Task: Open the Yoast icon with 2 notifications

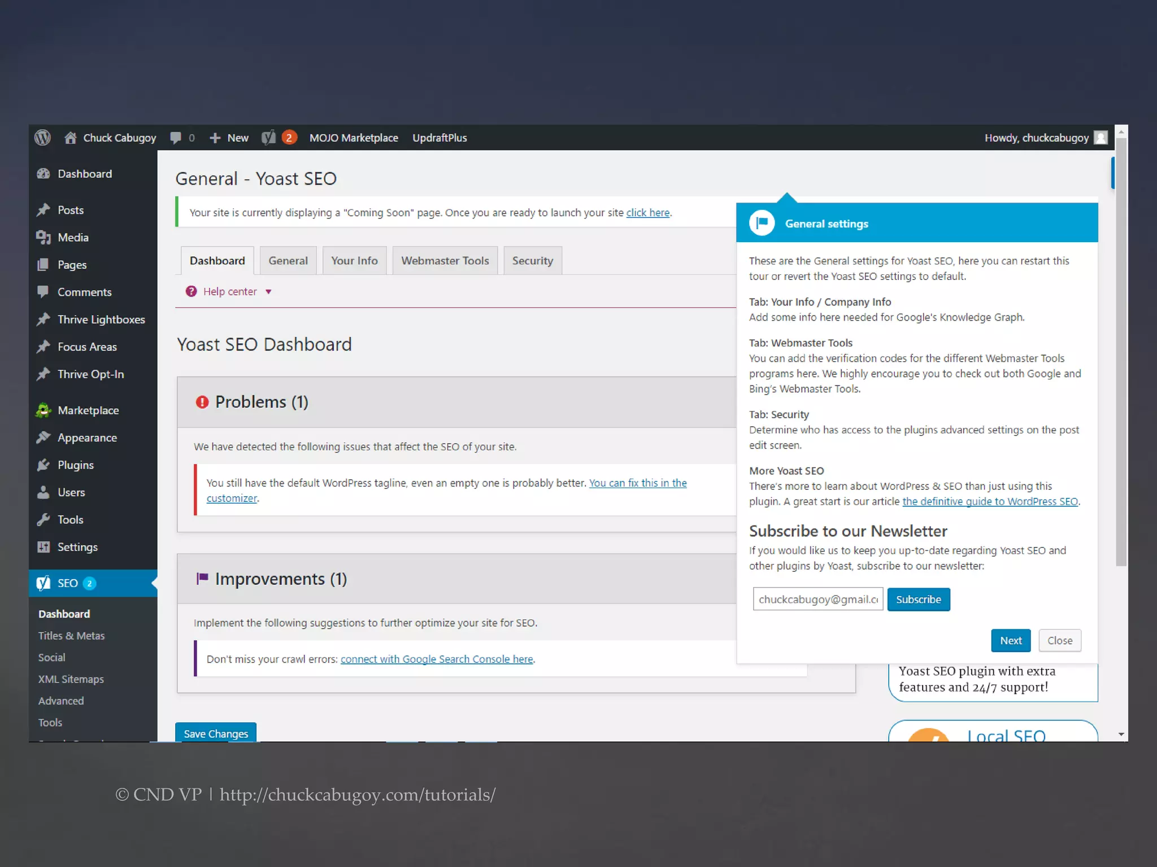Action: click(279, 137)
